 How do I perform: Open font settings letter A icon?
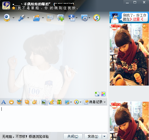point(4,102)
